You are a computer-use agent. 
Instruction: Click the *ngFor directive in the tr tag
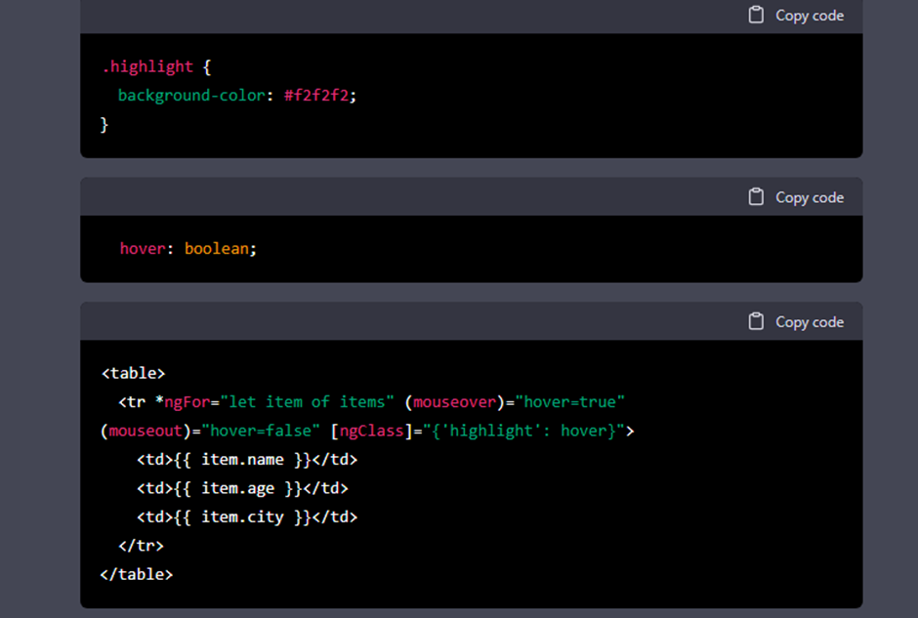pos(183,402)
